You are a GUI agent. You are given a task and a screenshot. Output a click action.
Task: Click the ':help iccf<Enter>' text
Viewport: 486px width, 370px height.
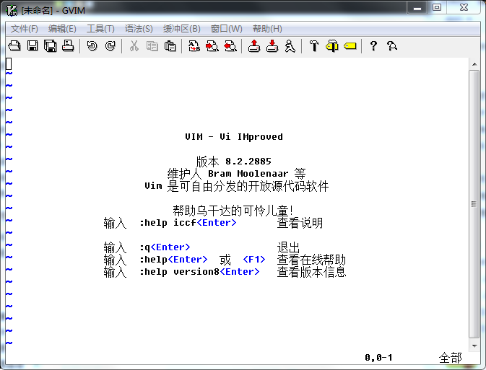188,223
